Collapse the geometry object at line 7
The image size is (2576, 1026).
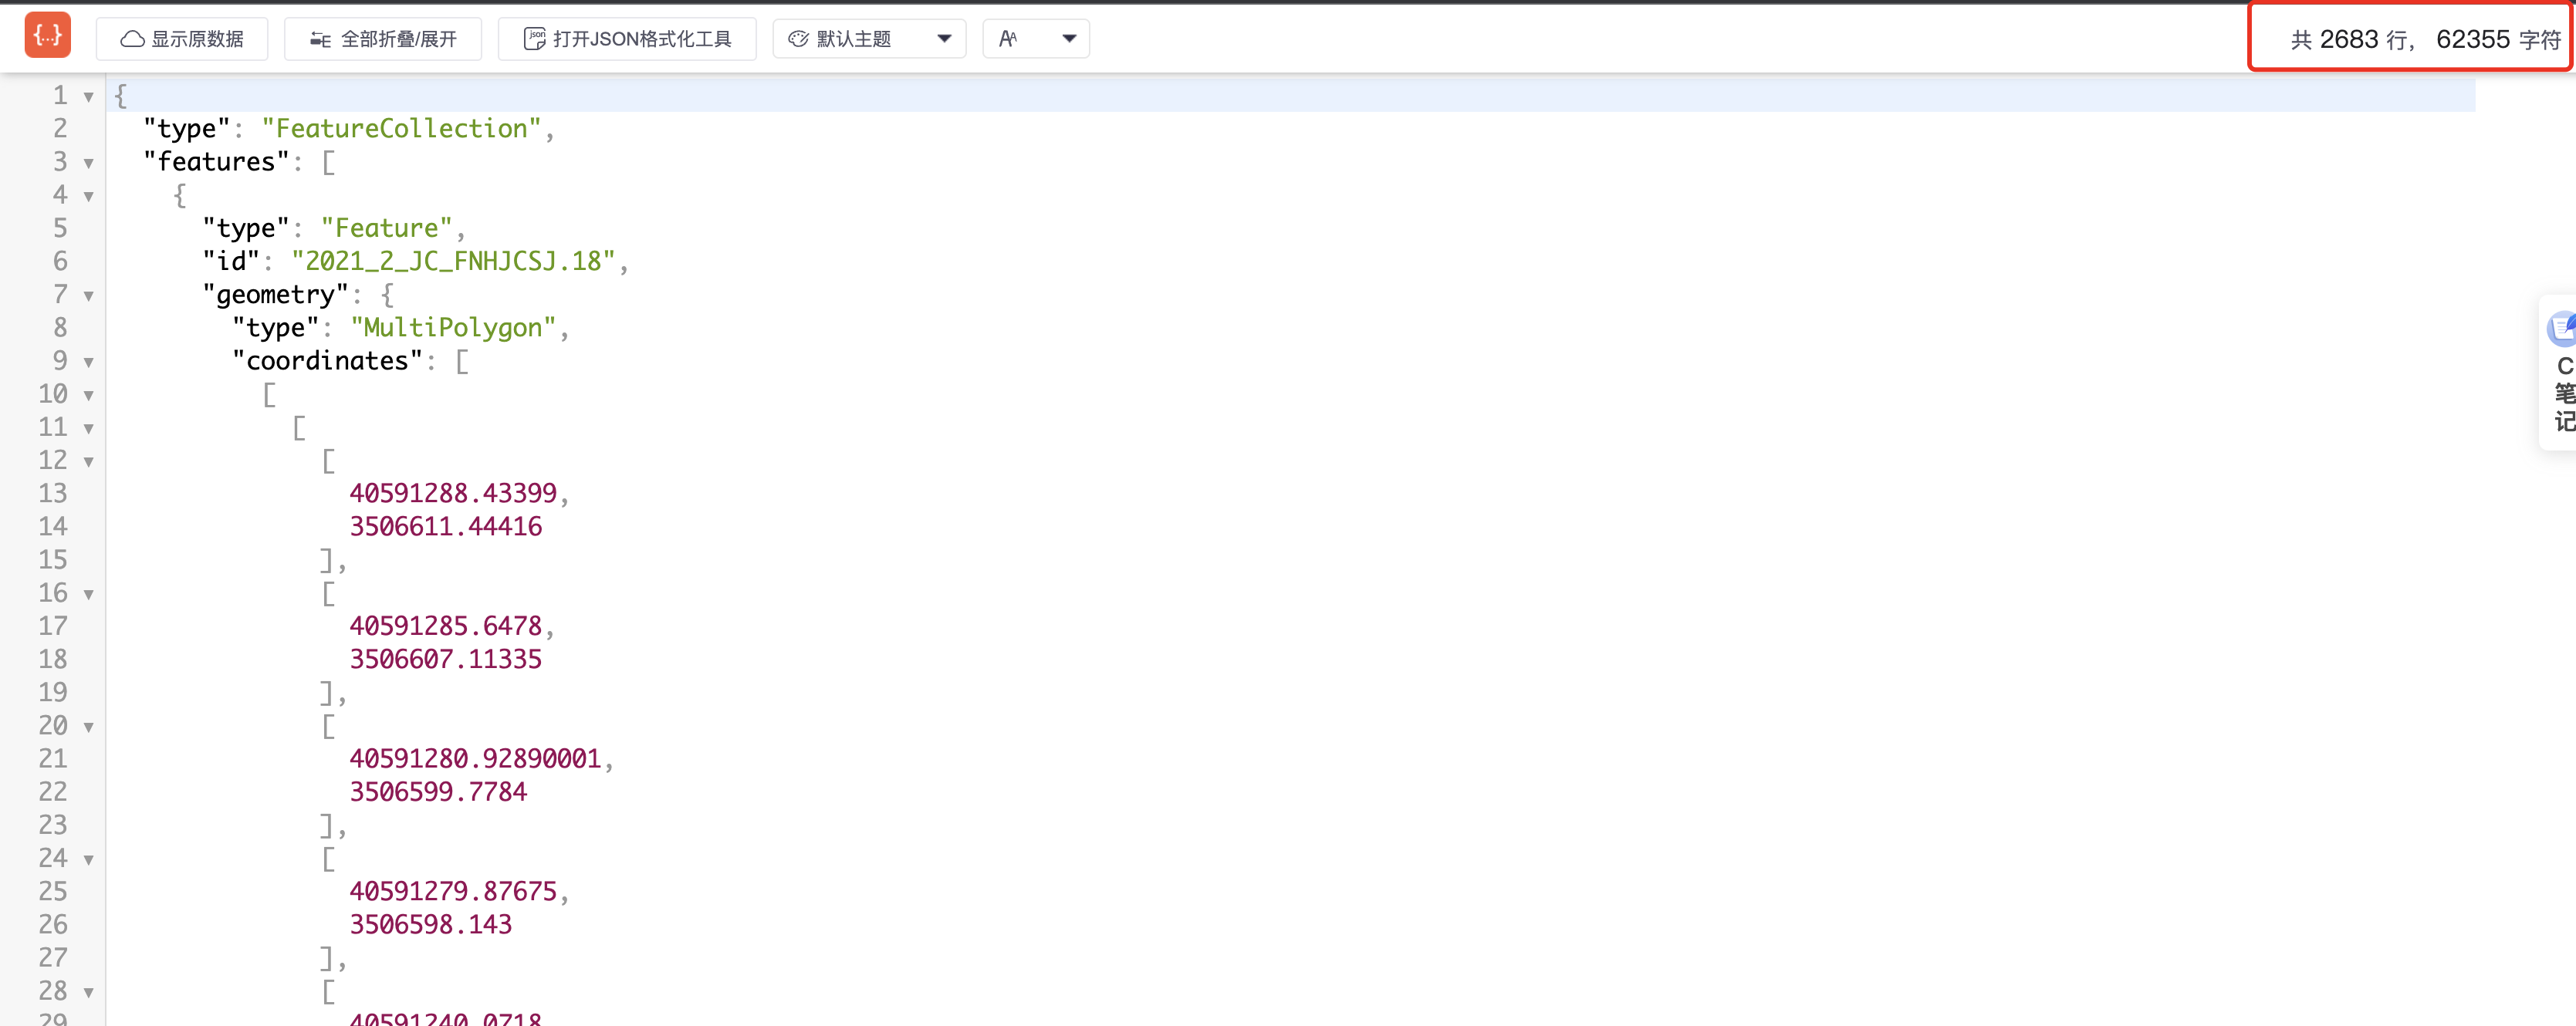[89, 296]
